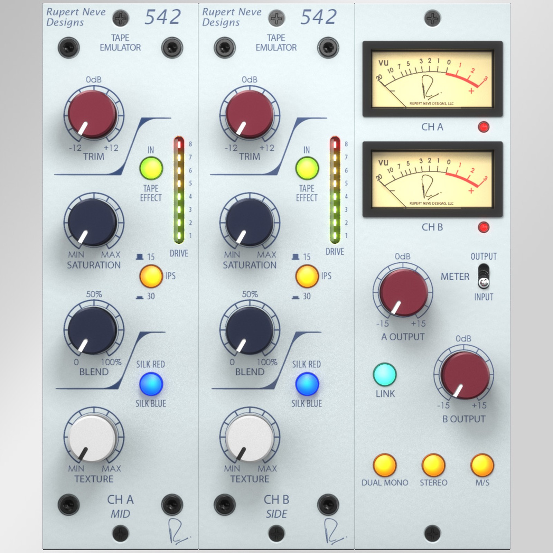553x553 pixels.
Task: Toggle CH B Silk Red/Blue button
Action: click(307, 384)
